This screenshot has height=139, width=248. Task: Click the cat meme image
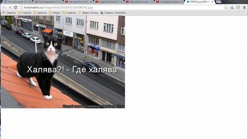63,62
